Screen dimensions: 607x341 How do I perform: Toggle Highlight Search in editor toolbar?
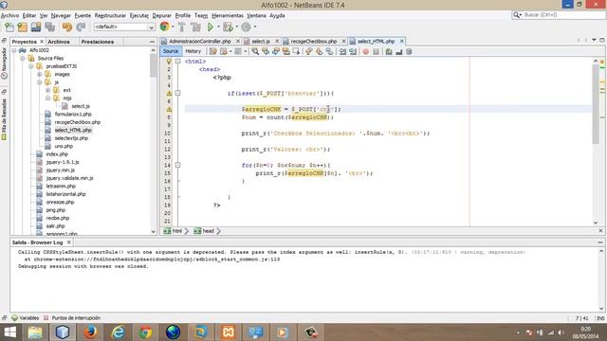pyautogui.click(x=286, y=51)
